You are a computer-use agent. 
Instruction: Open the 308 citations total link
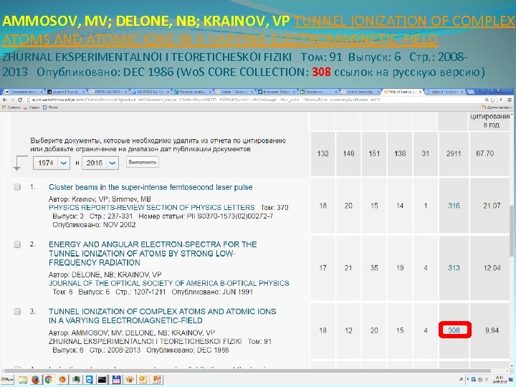coord(454,330)
